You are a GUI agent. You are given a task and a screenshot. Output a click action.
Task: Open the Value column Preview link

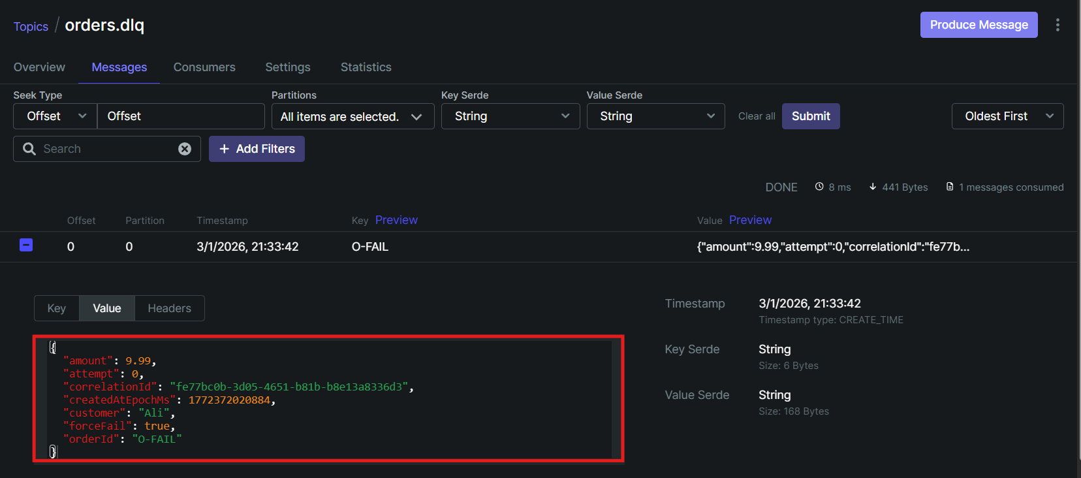click(x=750, y=220)
